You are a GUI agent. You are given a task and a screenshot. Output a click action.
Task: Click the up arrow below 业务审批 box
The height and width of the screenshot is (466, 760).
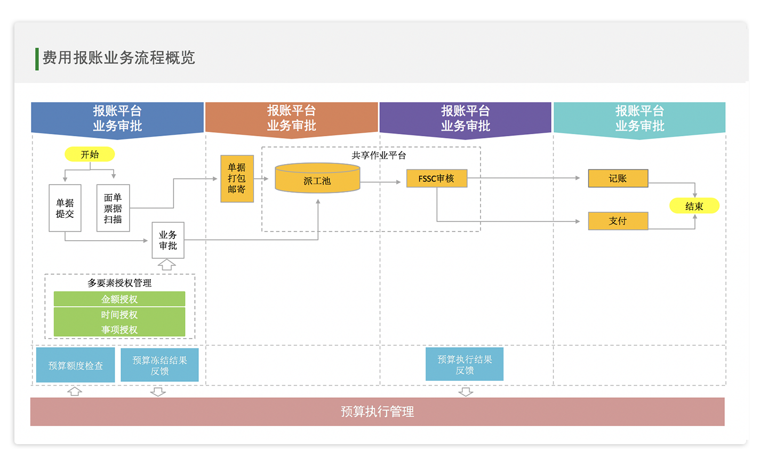[x=167, y=265]
